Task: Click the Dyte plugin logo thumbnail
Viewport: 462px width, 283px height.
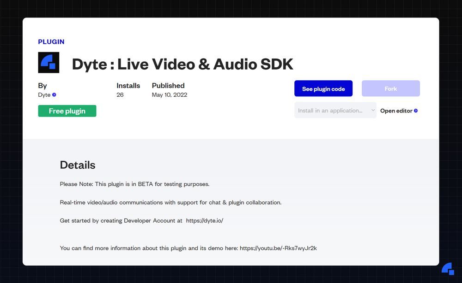Action: [x=49, y=62]
